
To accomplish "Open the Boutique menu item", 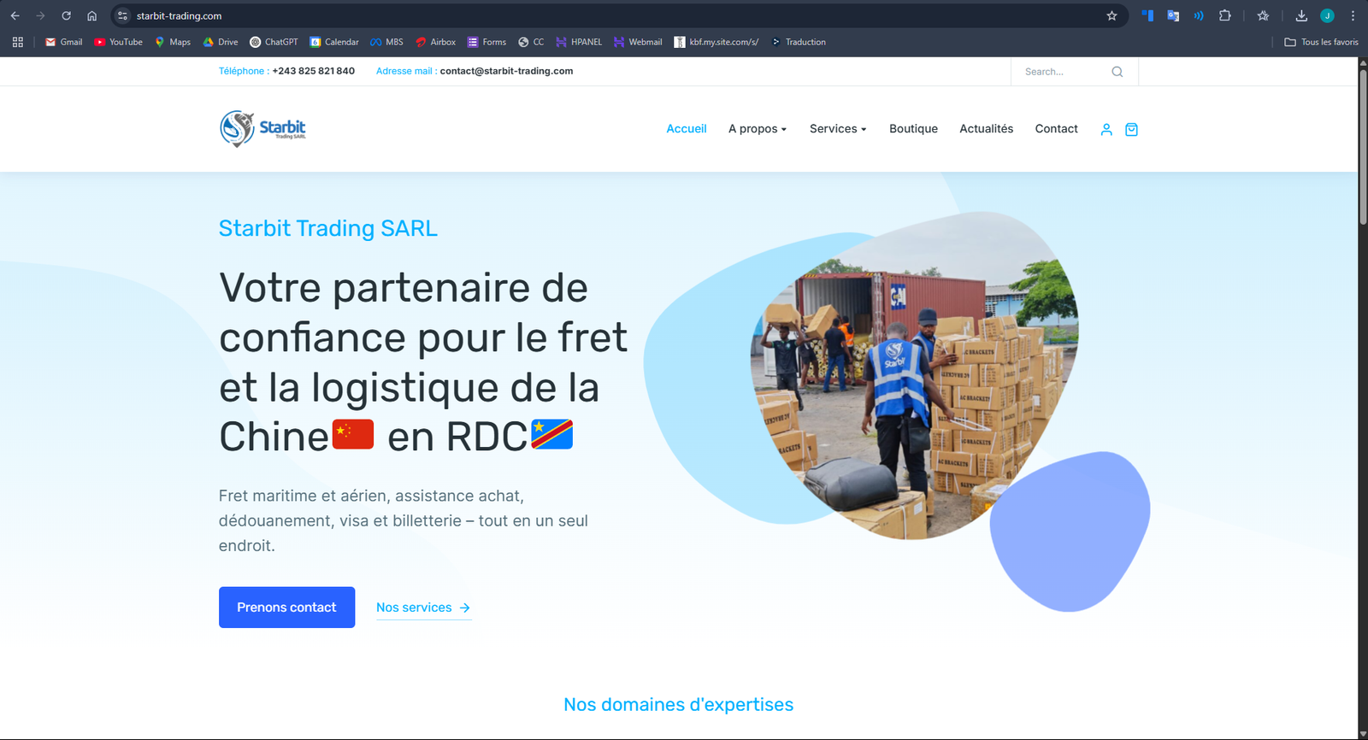I will [x=913, y=129].
